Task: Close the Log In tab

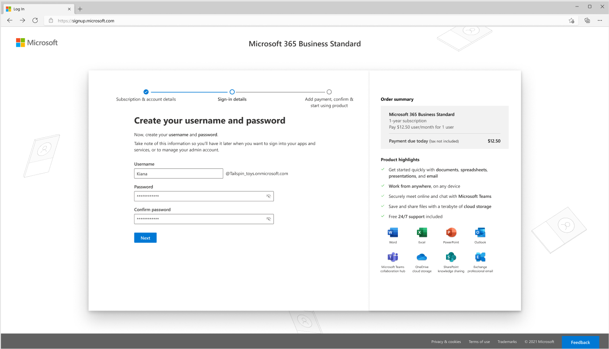Action: [69, 9]
